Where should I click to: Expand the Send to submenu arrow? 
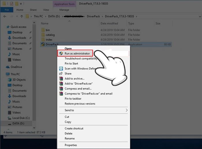click(x=127, y=110)
